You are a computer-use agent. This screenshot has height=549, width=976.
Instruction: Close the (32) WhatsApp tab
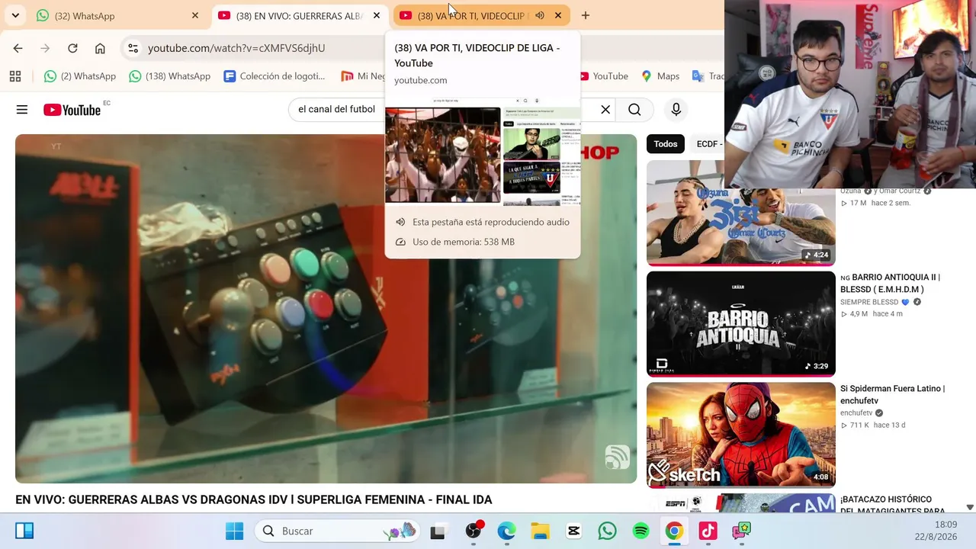tap(195, 15)
